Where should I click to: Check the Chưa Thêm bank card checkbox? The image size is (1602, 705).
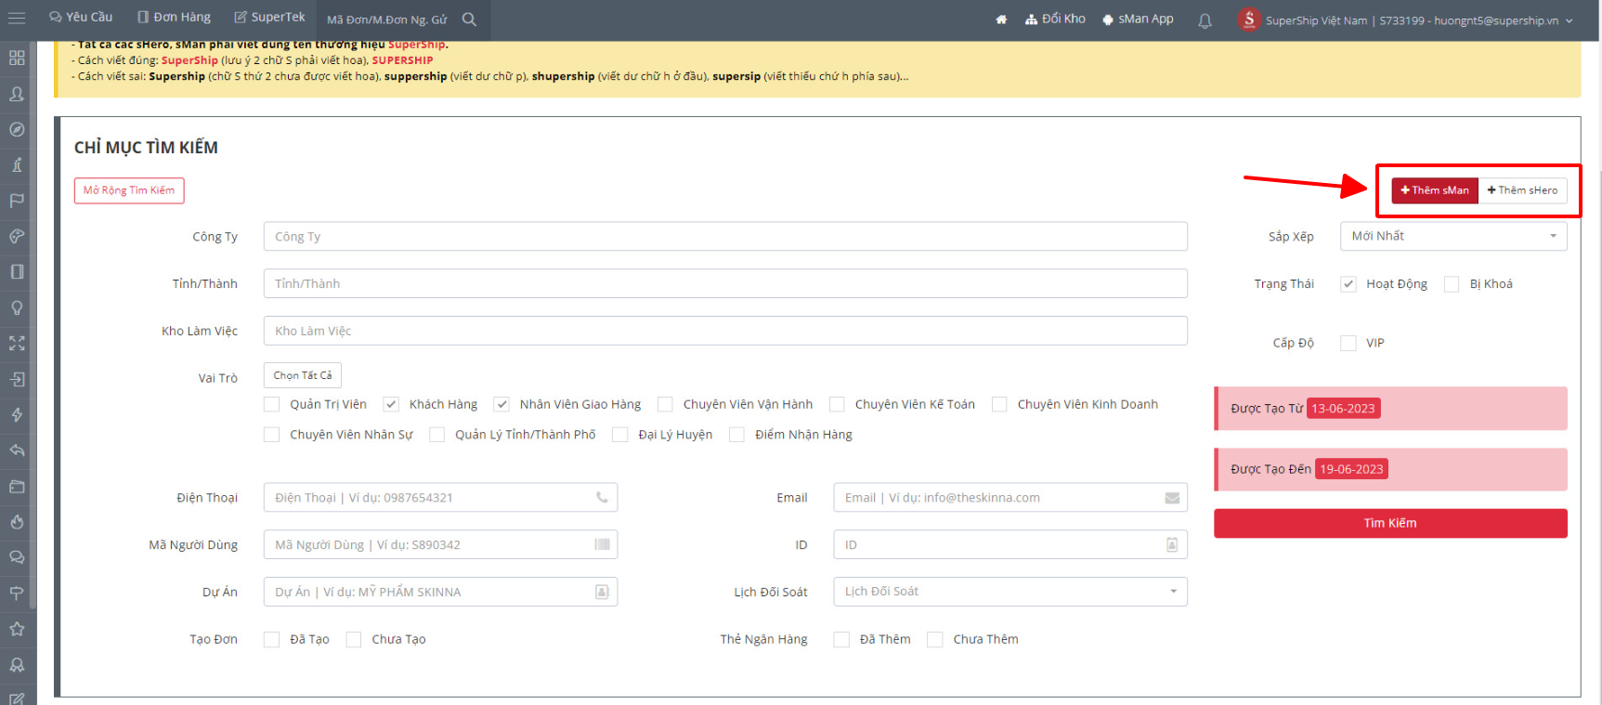[935, 639]
